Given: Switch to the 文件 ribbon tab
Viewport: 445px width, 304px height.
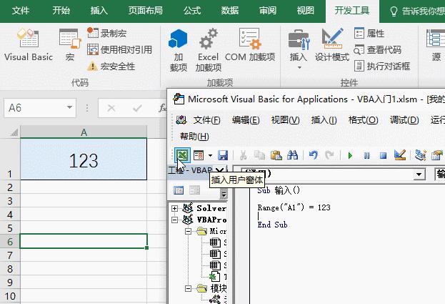Looking at the screenshot, I should click(x=21, y=11).
